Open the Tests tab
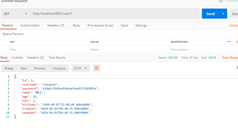Screen dimensions: 238x131 pyautogui.click(x=124, y=25)
